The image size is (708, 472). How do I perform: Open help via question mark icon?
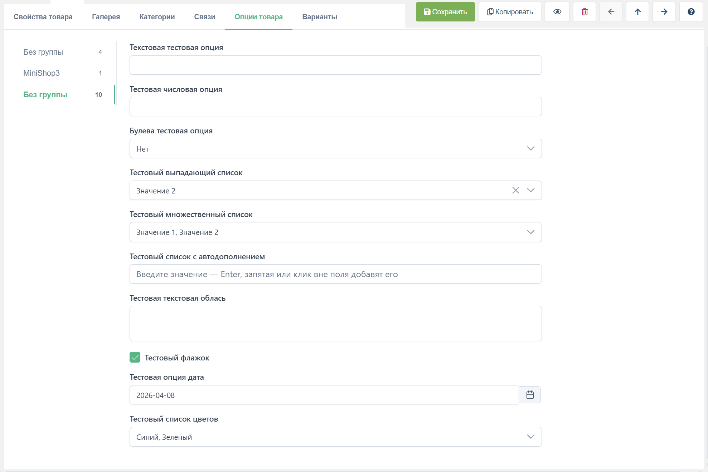(691, 12)
